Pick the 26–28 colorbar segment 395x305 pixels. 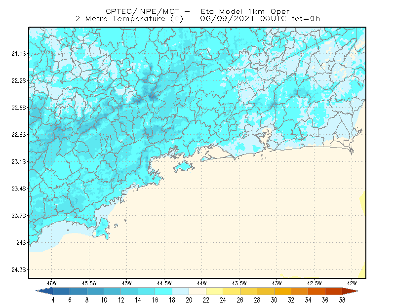248,291
